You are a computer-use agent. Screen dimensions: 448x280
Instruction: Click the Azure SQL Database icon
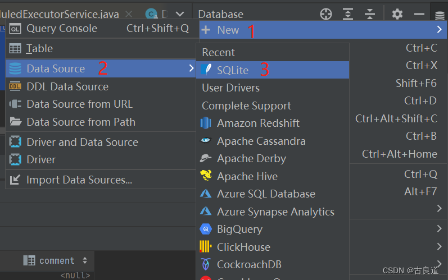[x=206, y=194]
